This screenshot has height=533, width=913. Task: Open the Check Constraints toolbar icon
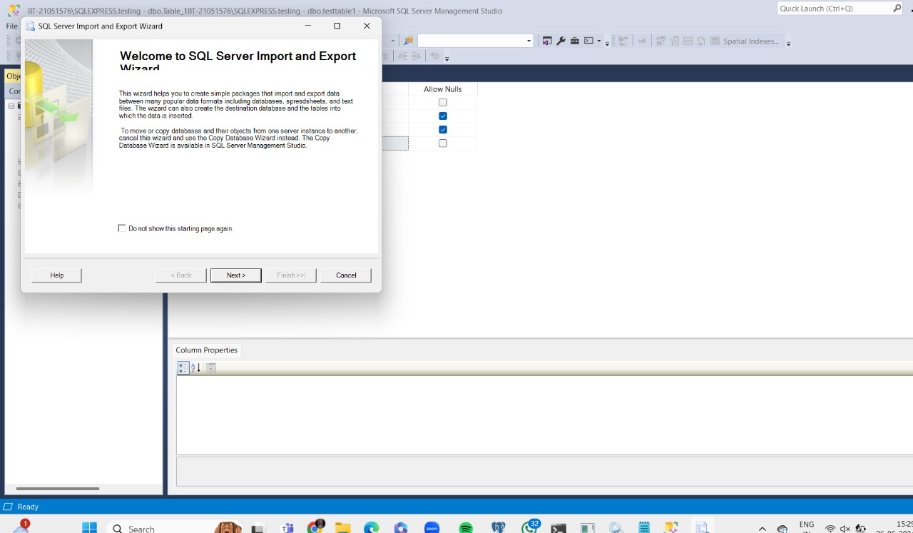point(715,41)
